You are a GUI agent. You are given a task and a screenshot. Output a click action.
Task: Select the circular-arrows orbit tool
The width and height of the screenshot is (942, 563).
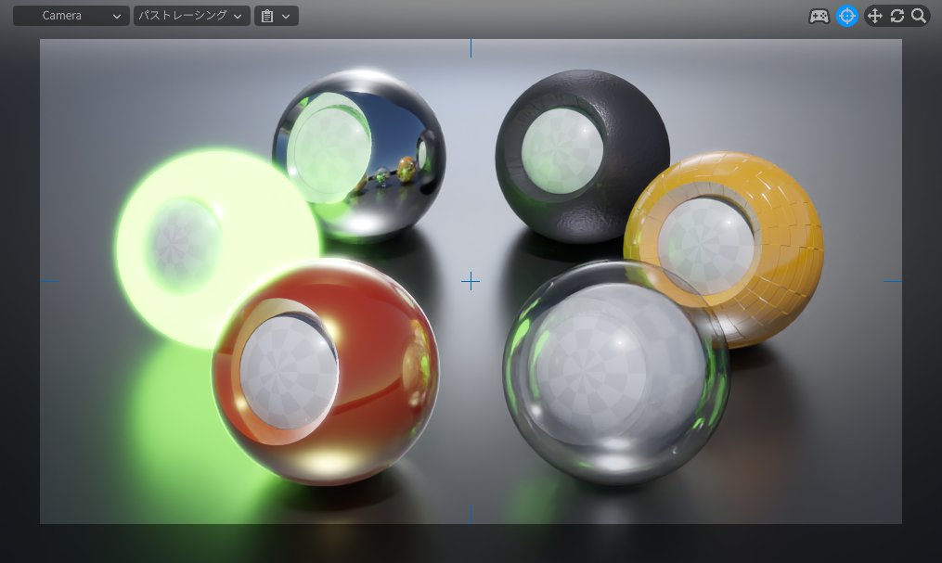tap(897, 16)
